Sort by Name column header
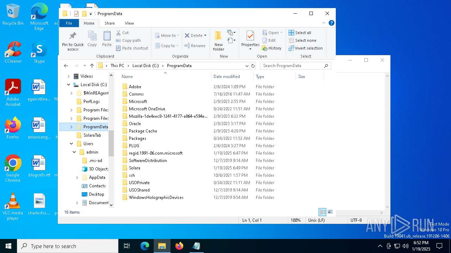Screen dimensions: 451x253 tap(127, 77)
